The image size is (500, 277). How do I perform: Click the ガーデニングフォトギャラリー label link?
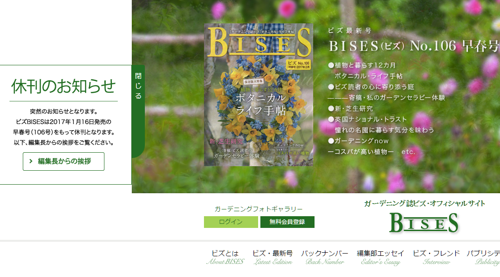[259, 209]
